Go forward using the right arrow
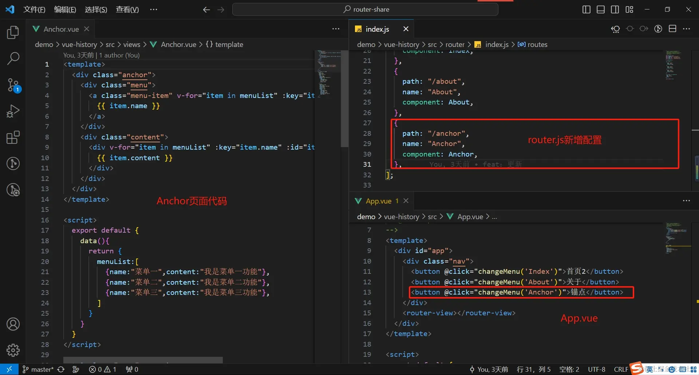The height and width of the screenshot is (375, 699). point(221,10)
